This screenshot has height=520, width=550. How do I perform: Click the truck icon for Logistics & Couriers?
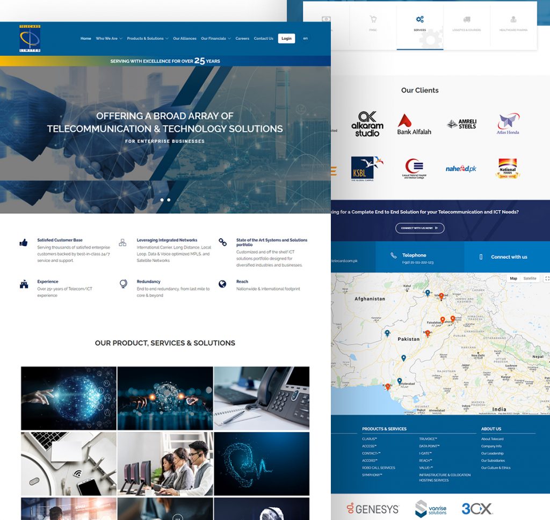click(x=467, y=19)
